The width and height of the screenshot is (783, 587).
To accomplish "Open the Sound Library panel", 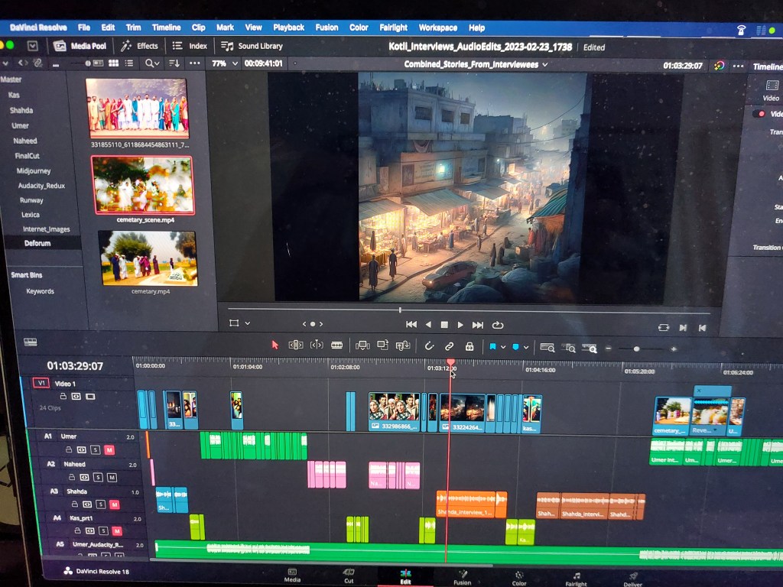I will click(x=252, y=46).
